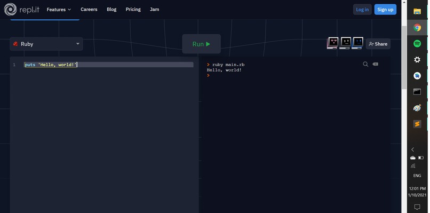
Task: Check battery status in tray
Action: (x=421, y=158)
